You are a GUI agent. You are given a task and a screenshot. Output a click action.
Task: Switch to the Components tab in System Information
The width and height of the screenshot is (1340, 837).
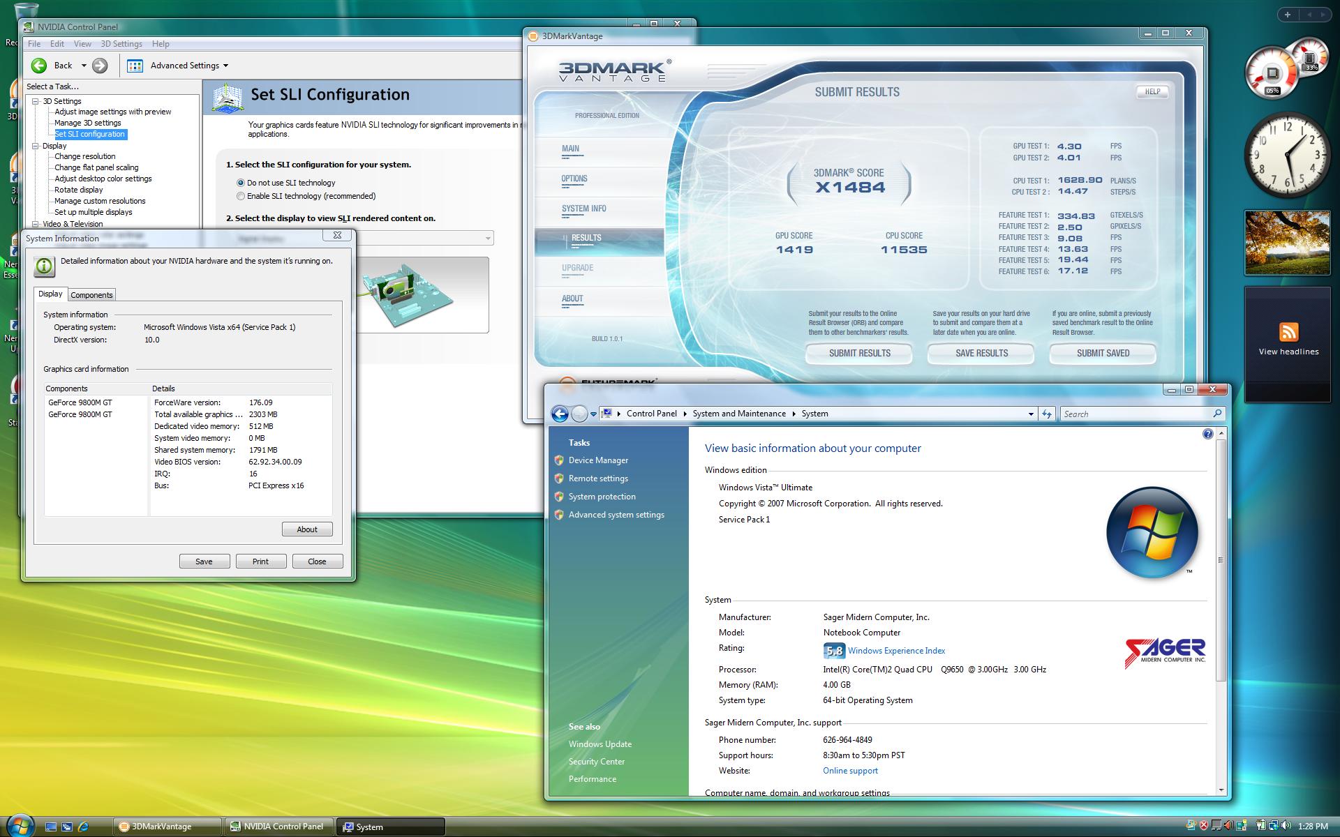[91, 295]
